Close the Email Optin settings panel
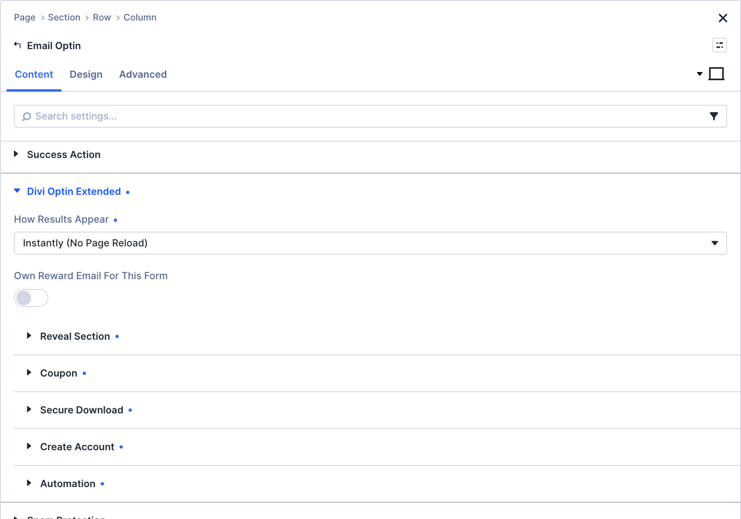The width and height of the screenshot is (741, 519). tap(723, 18)
